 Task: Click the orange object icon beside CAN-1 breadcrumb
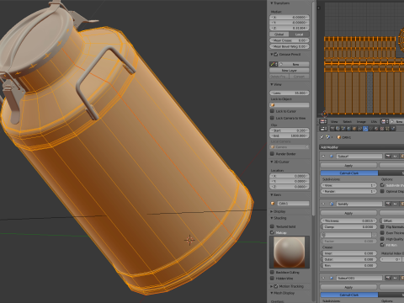339,137
